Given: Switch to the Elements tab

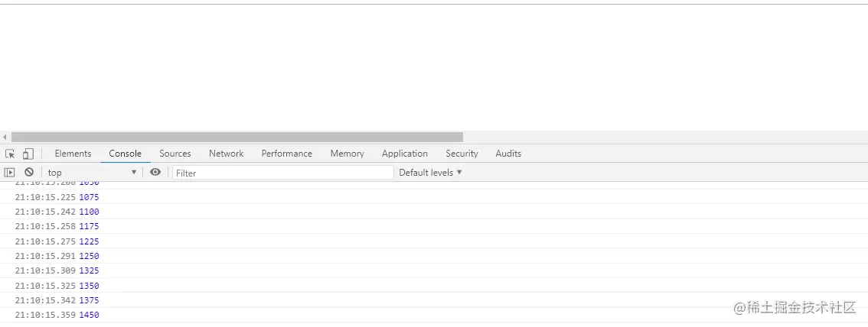Looking at the screenshot, I should point(73,154).
